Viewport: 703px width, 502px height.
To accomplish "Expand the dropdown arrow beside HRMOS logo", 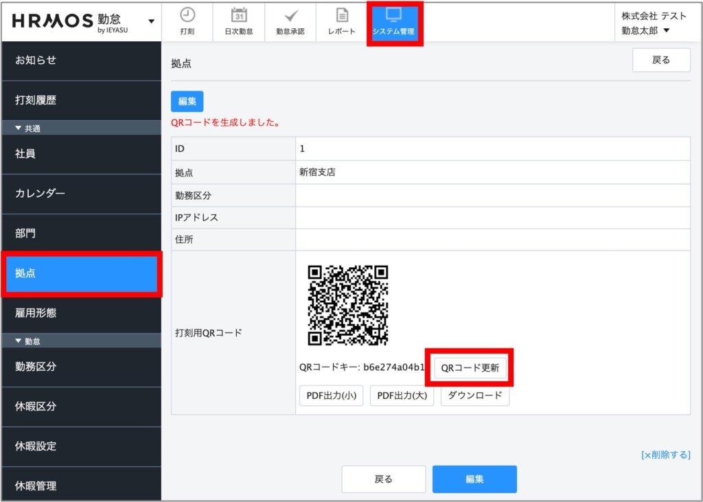I will tap(151, 21).
